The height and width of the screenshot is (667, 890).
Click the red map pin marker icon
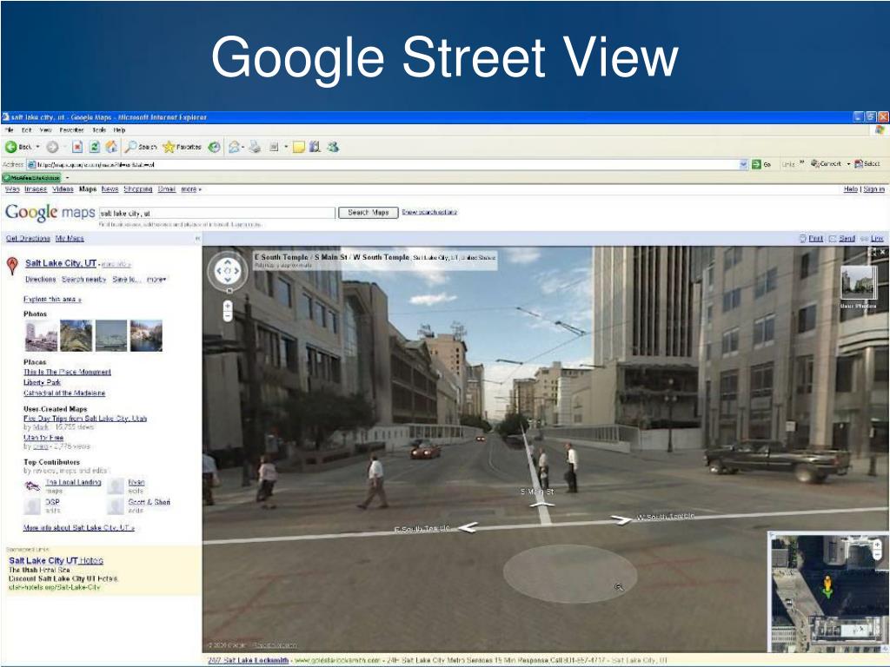pyautogui.click(x=12, y=266)
